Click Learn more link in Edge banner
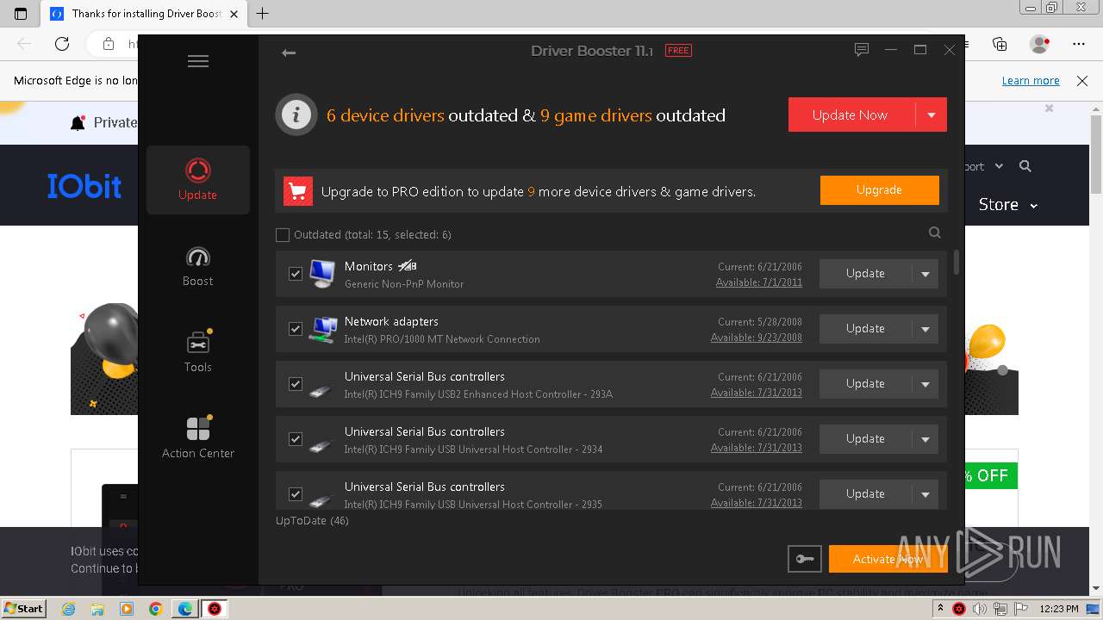Image resolution: width=1103 pixels, height=620 pixels. [1031, 80]
